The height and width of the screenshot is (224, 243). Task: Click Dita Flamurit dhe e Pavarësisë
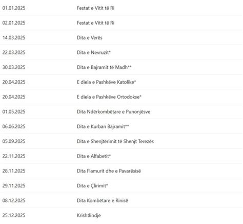109,171
